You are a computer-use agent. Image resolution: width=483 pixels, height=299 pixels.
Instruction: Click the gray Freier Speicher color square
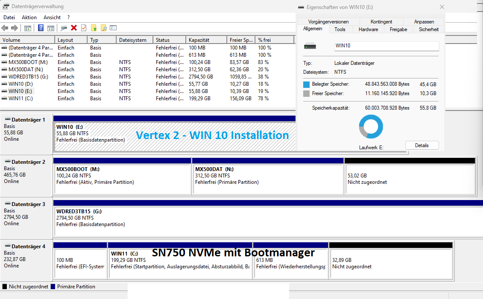point(306,93)
